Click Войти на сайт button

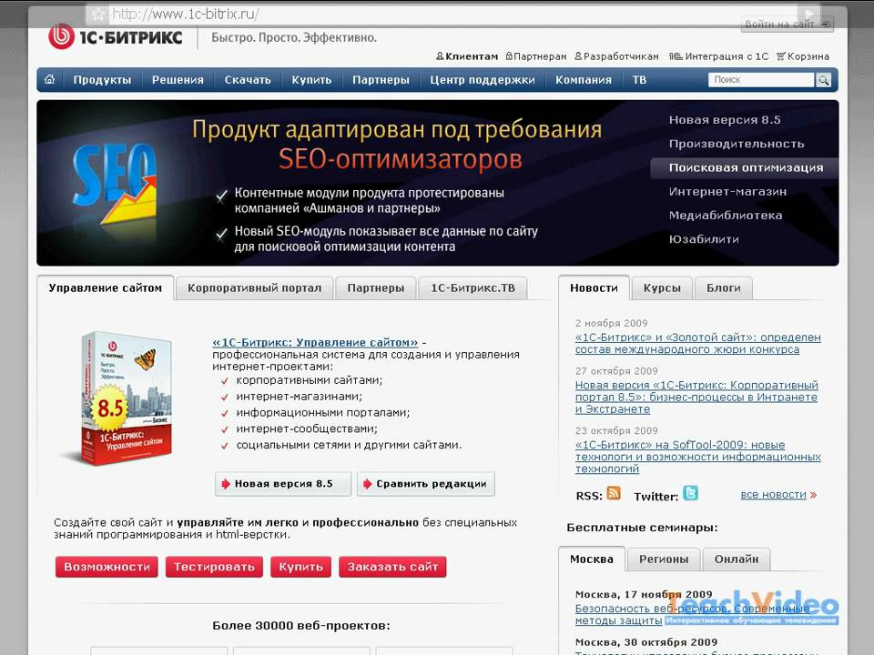coord(787,24)
